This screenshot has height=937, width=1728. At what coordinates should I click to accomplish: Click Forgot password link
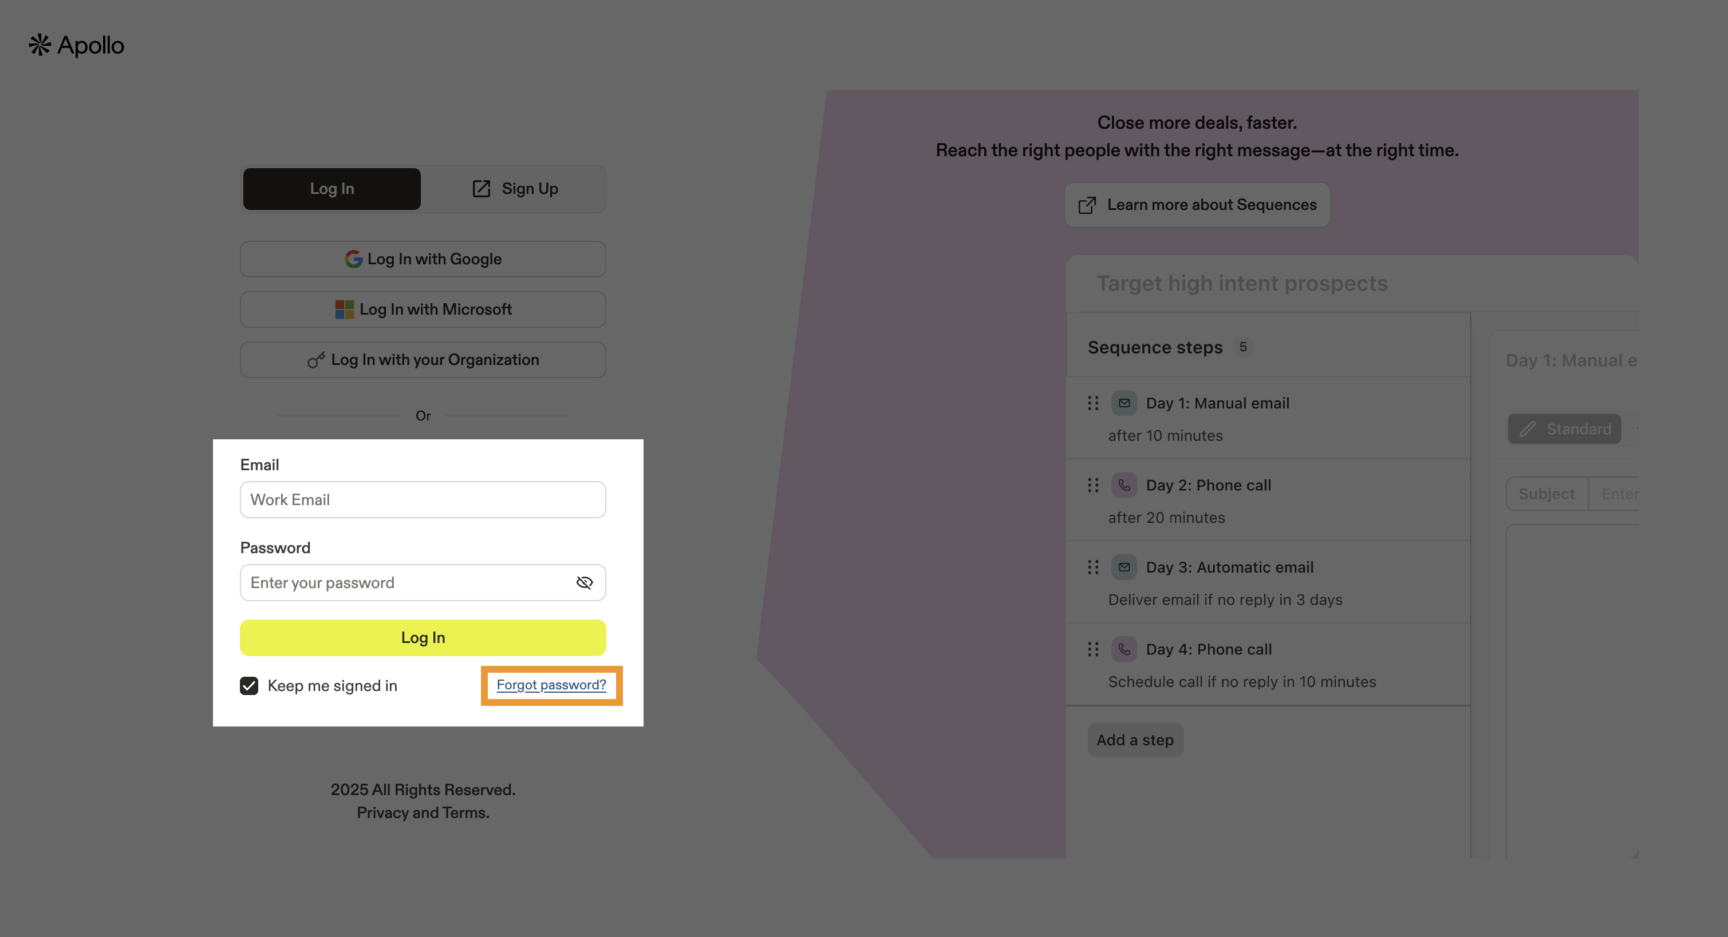point(551,685)
